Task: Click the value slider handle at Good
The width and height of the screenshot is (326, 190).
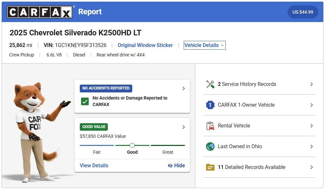Action: tap(132, 145)
